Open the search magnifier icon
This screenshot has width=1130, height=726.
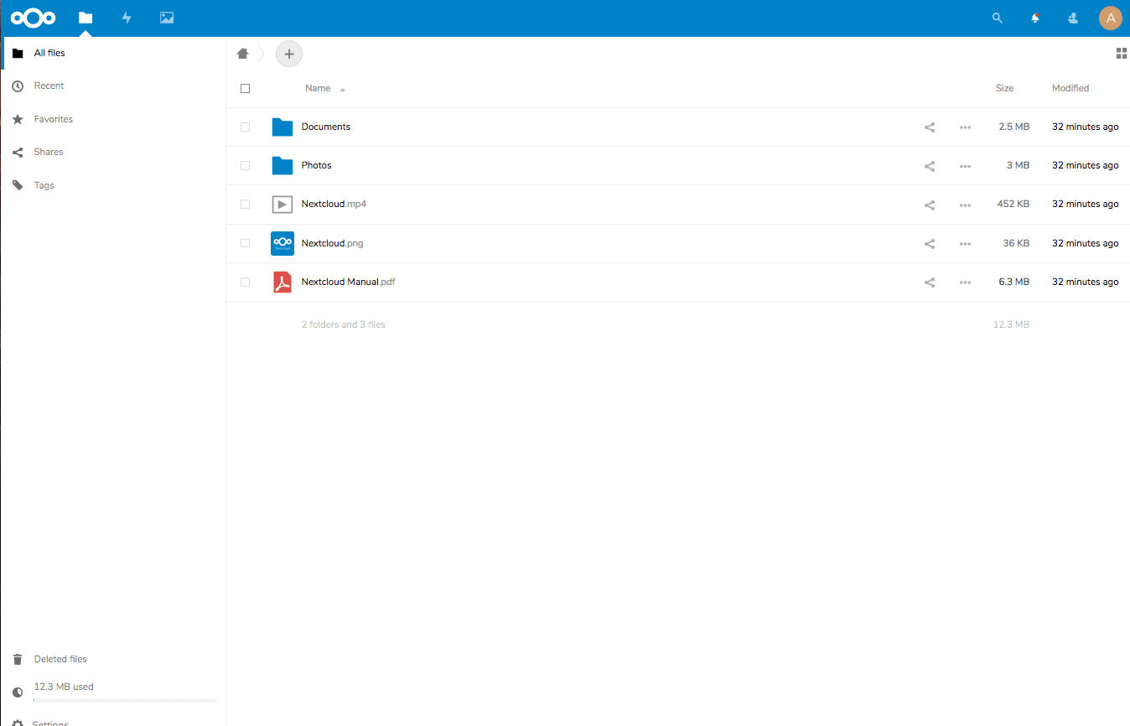(997, 18)
